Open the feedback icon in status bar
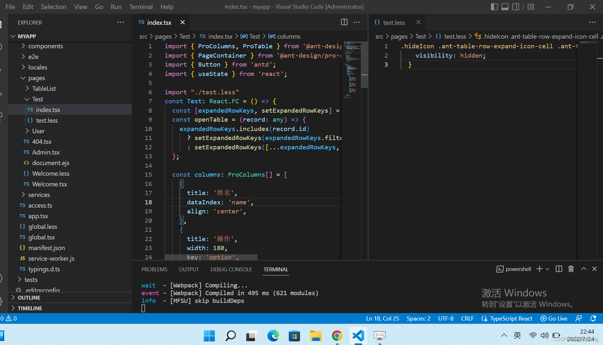603x345 pixels. tap(579, 318)
